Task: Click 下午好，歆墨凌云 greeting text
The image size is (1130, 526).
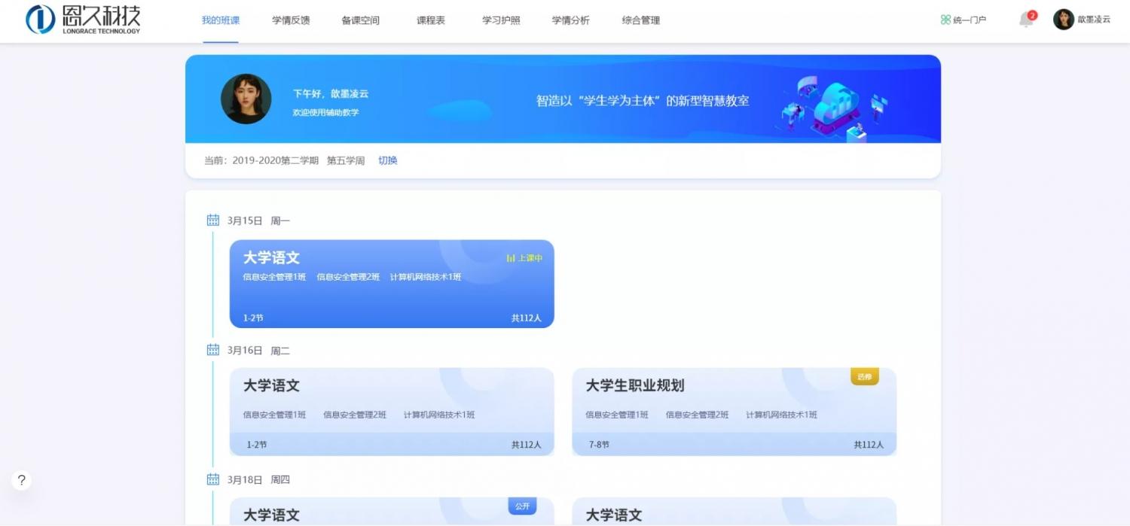Action: 331,94
